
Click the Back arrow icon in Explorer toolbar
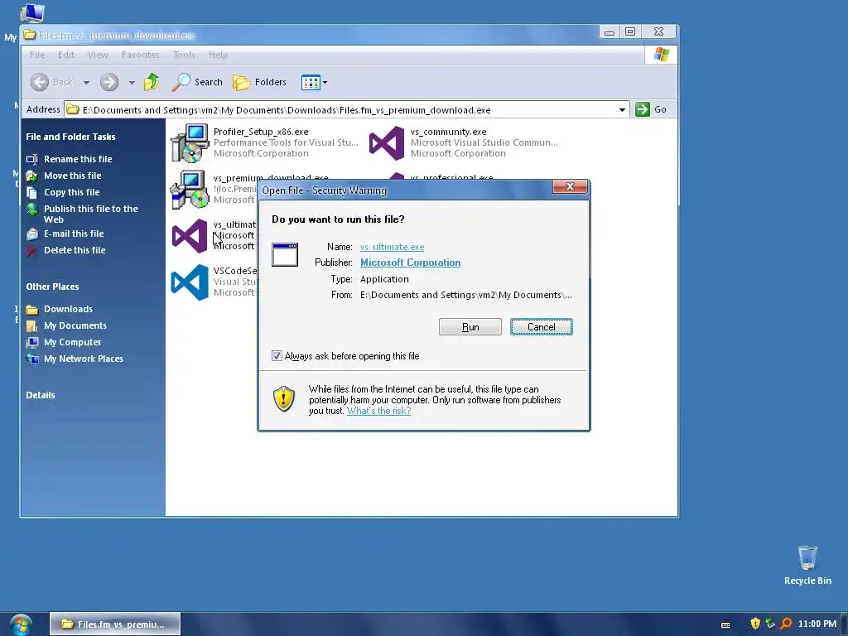point(40,82)
